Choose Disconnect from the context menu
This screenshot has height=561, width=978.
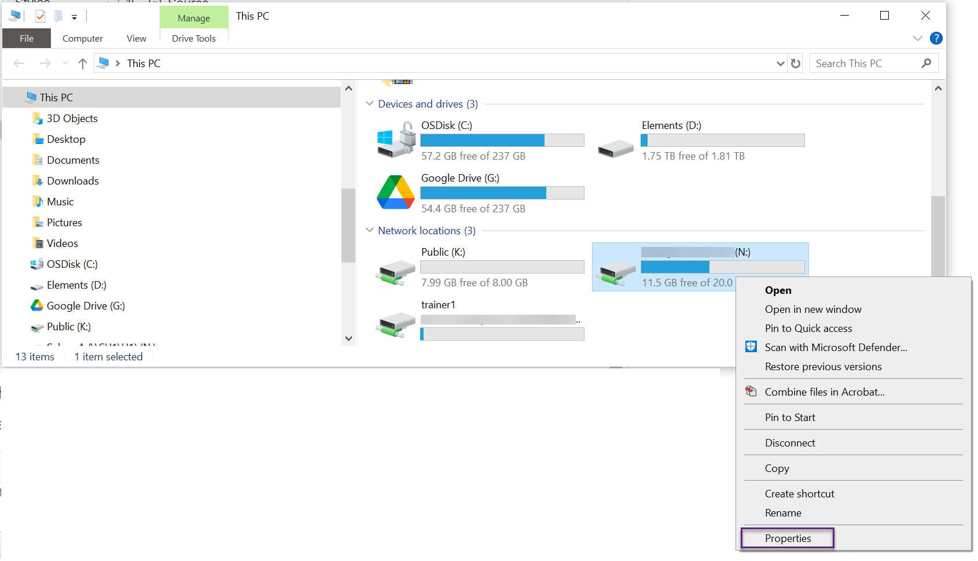[x=854, y=443]
